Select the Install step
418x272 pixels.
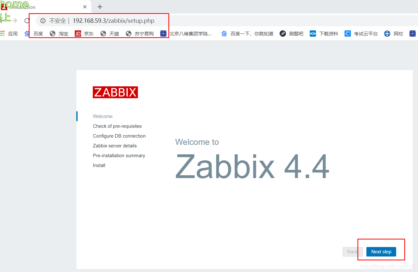click(99, 165)
